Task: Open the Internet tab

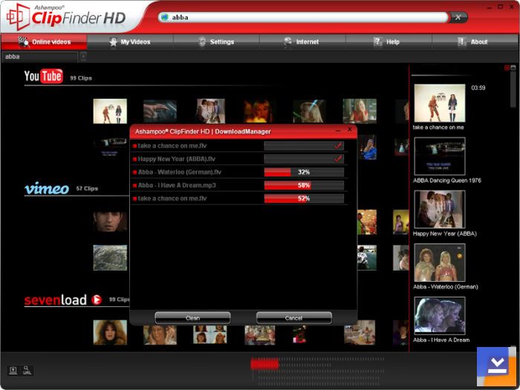Action: (302, 42)
